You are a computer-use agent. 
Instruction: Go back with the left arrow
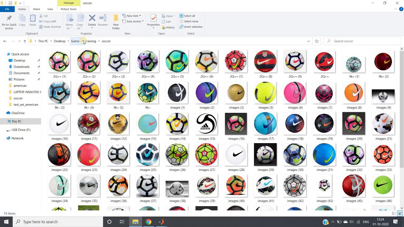pyautogui.click(x=5, y=41)
